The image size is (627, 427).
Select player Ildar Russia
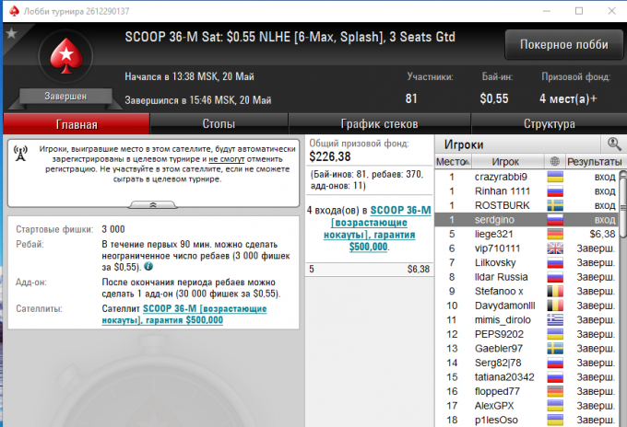526,277
